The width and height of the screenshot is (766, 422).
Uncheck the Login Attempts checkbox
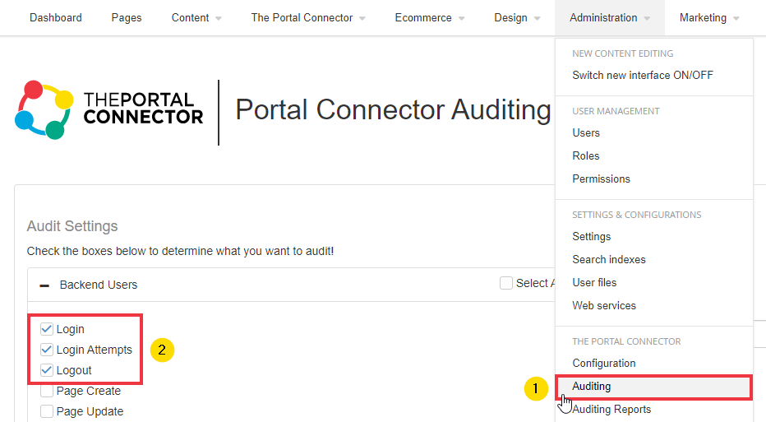[47, 350]
